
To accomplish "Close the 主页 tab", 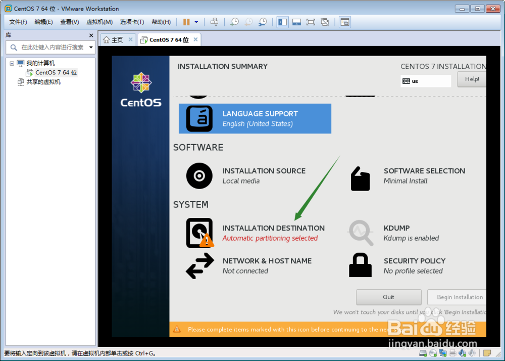I will 130,39.
